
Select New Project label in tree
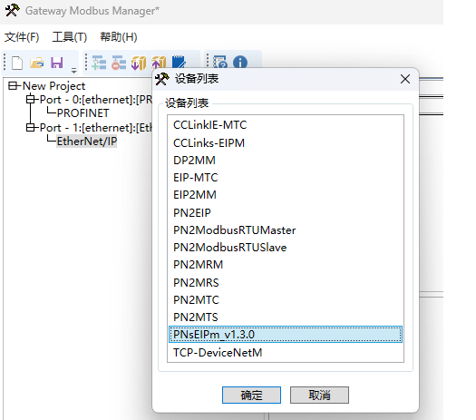click(x=53, y=86)
